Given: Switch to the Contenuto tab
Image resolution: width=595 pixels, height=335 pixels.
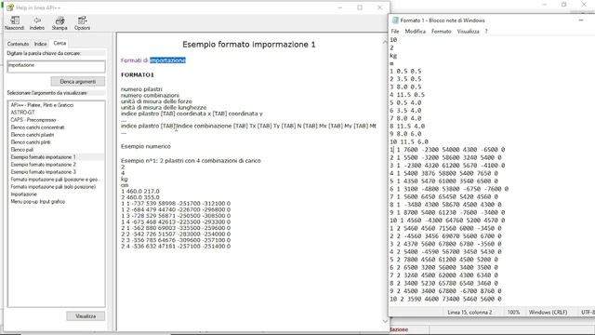Looking at the screenshot, I should [18, 44].
